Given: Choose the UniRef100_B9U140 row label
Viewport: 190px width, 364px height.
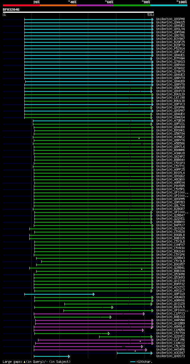Looking at the screenshot, I should pos(171,251).
